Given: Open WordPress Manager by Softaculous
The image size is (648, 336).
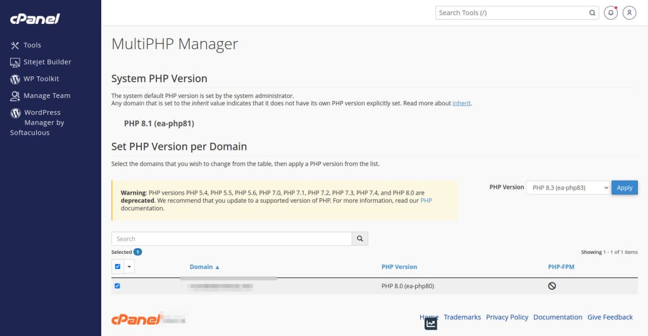Looking at the screenshot, I should [37, 123].
